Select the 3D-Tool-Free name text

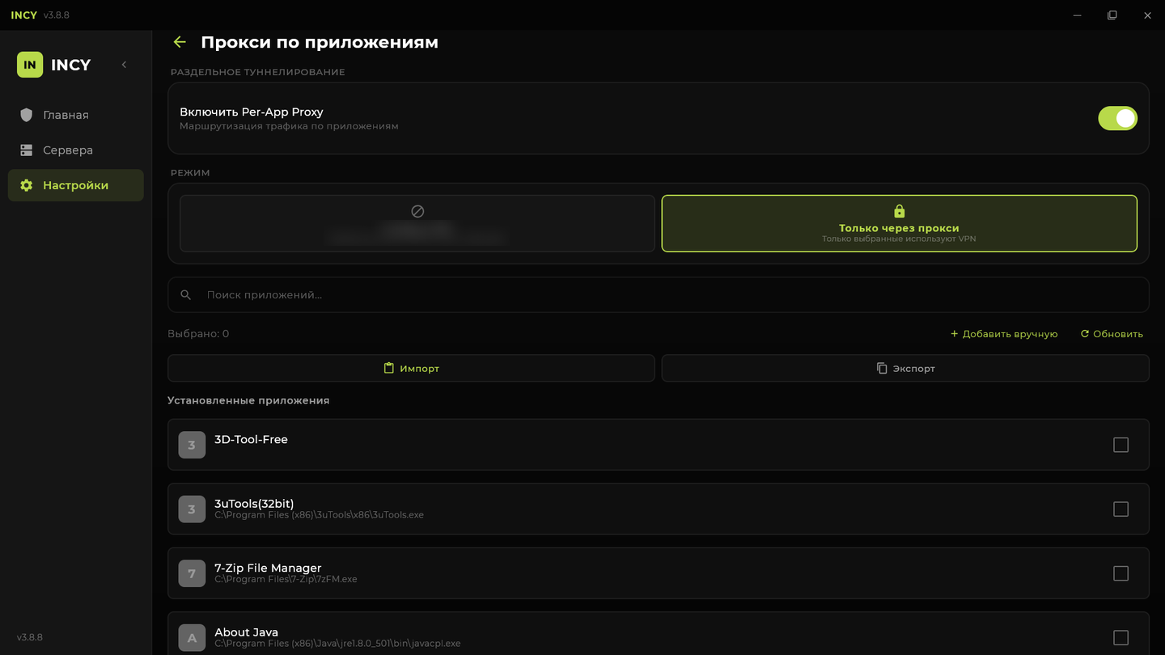click(251, 440)
